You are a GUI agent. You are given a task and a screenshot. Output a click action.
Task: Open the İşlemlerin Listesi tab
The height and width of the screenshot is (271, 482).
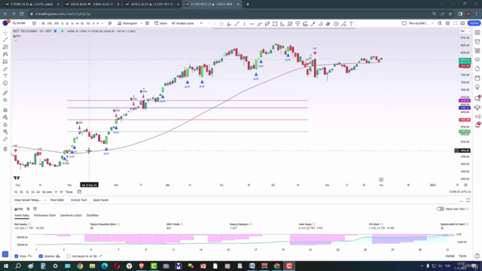(x=71, y=215)
